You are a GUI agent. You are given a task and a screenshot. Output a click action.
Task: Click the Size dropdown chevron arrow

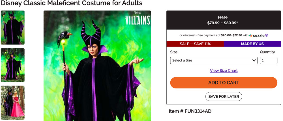click(x=254, y=60)
